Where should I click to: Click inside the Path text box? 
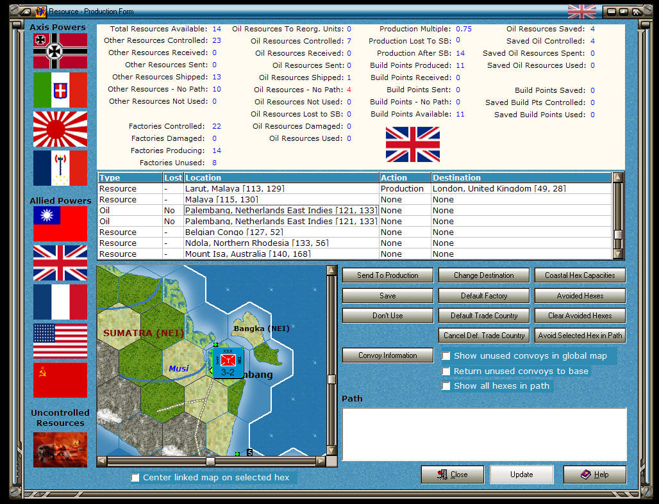pyautogui.click(x=484, y=434)
